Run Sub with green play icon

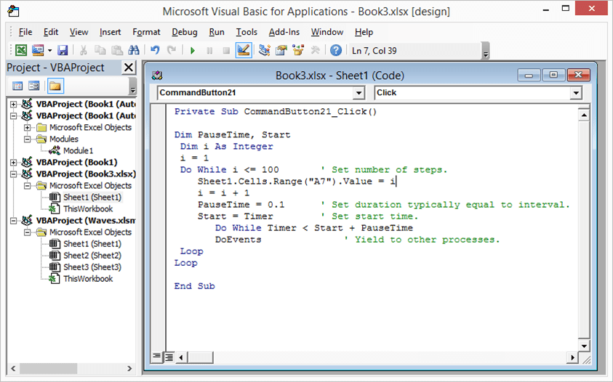pos(193,50)
